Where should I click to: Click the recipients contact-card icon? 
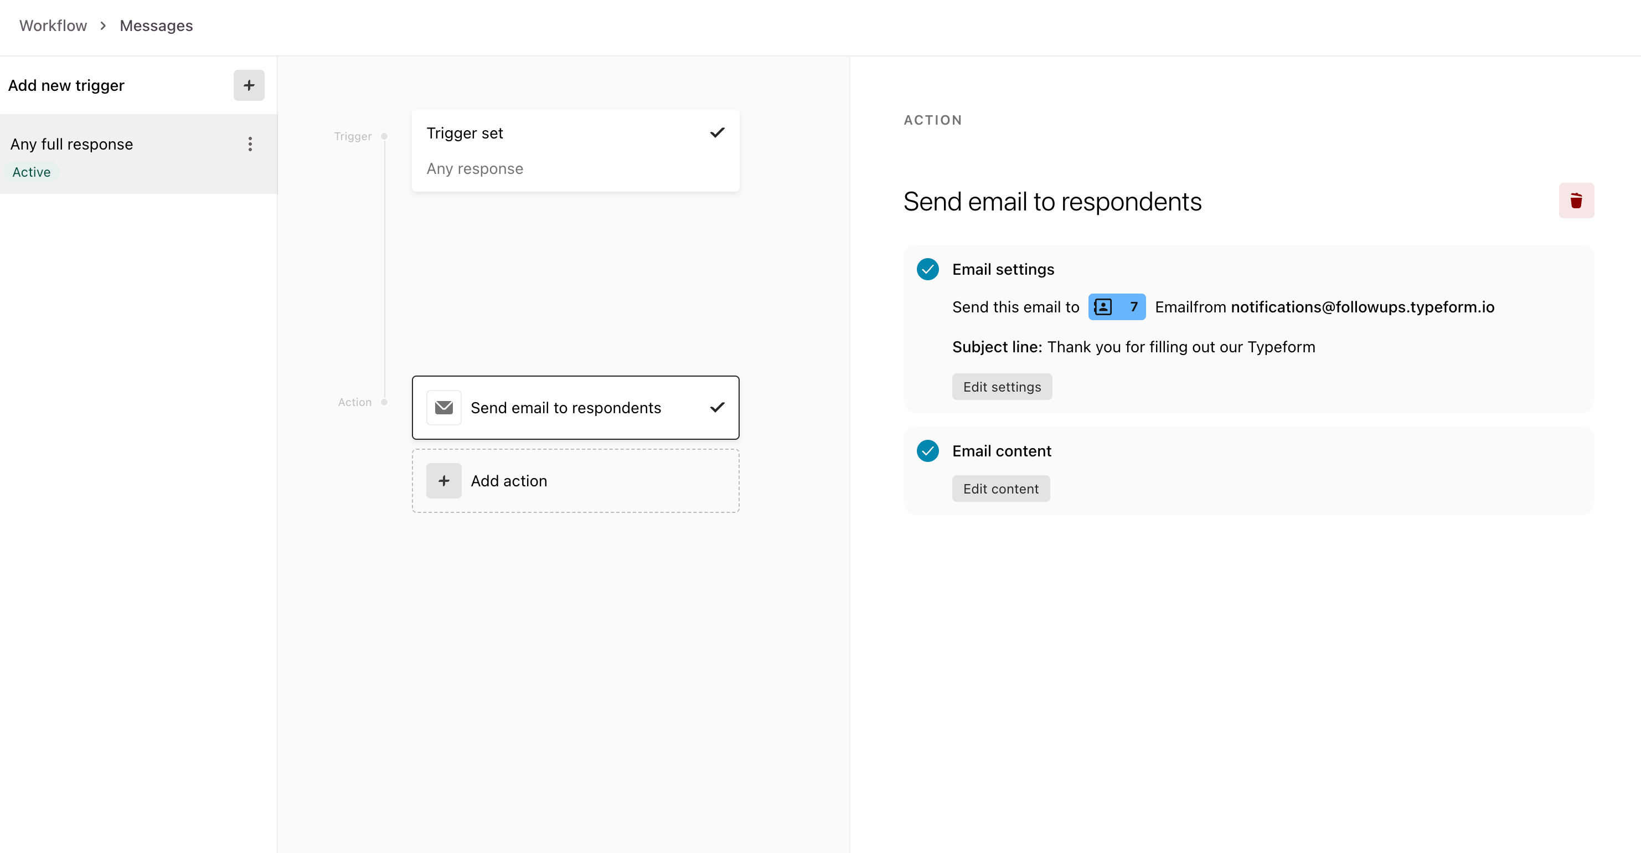pyautogui.click(x=1102, y=307)
